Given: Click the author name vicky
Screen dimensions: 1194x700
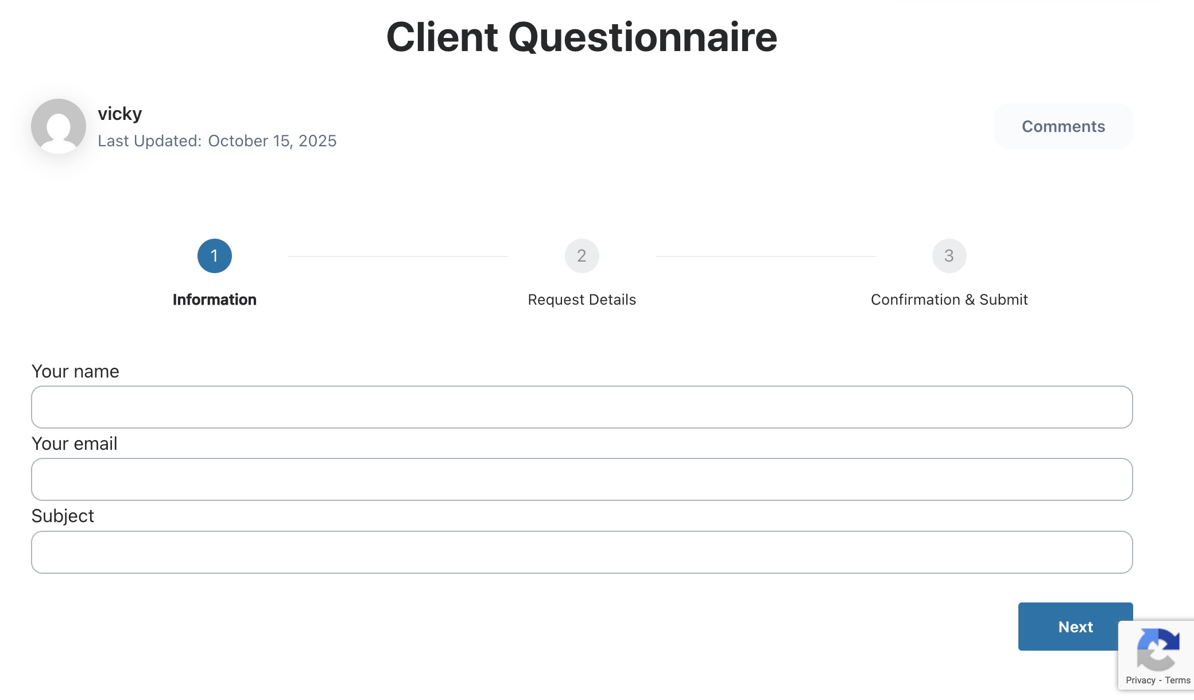Looking at the screenshot, I should (119, 114).
